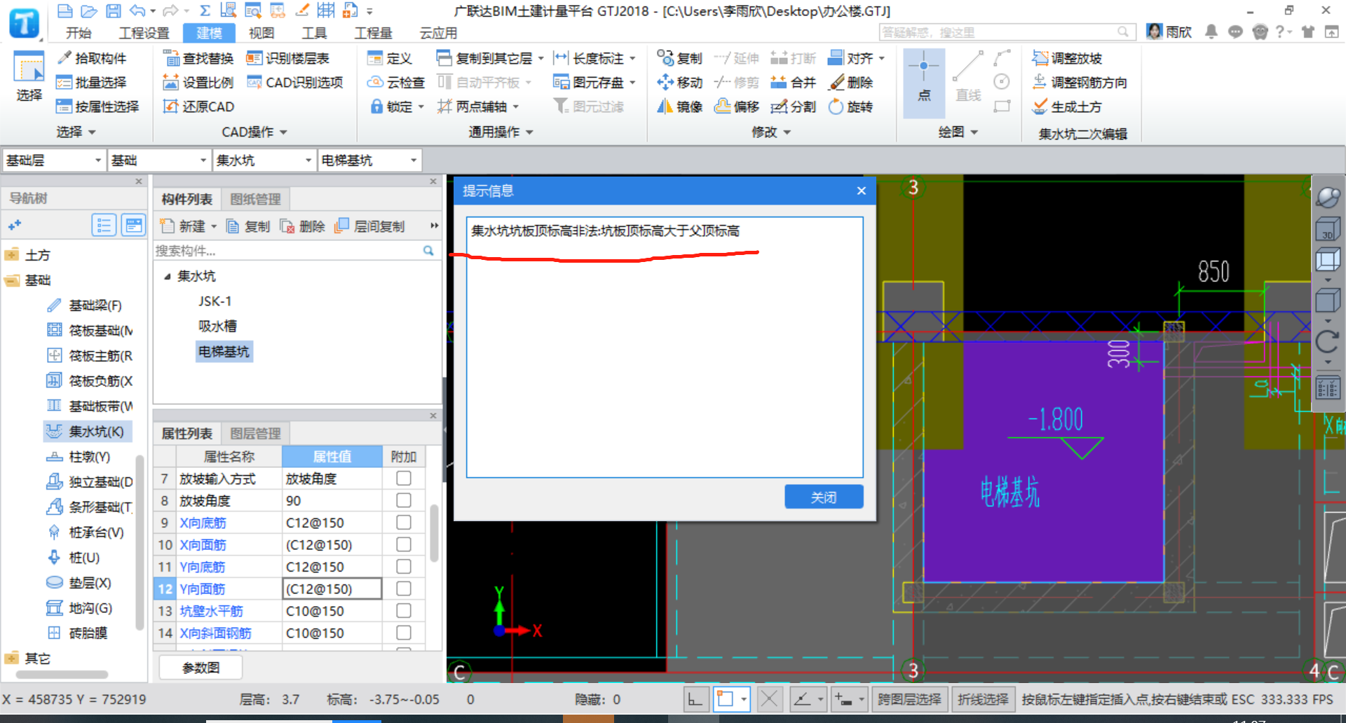Screen dimensions: 1346x723
Task: Click the 拾取构件 pick component icon
Action: (64, 58)
